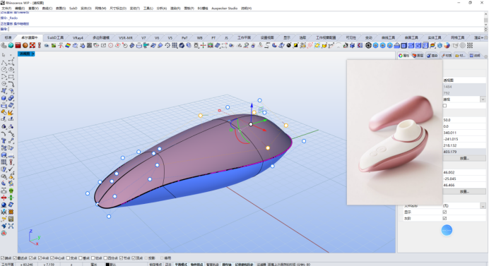Screen dimensions: 489x266
Task: Switch to the VSR-MR toolbar tab
Action: tap(126, 37)
